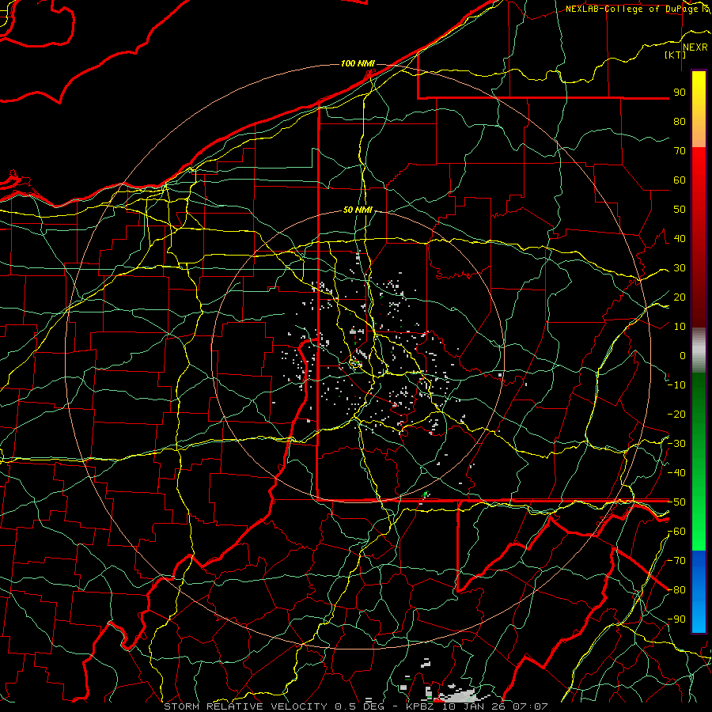The height and width of the screenshot is (712, 712).
Task: Click the 30 value on the velocity scale
Action: 680,268
